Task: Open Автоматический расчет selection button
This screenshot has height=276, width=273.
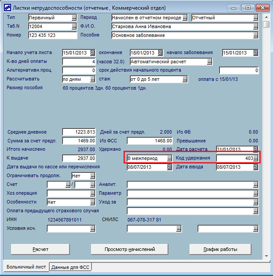Action: coord(209,62)
